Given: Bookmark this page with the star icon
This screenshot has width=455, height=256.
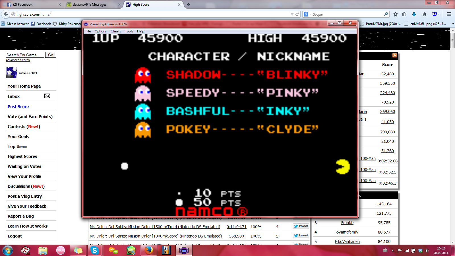Looking at the screenshot, I should coord(395,14).
